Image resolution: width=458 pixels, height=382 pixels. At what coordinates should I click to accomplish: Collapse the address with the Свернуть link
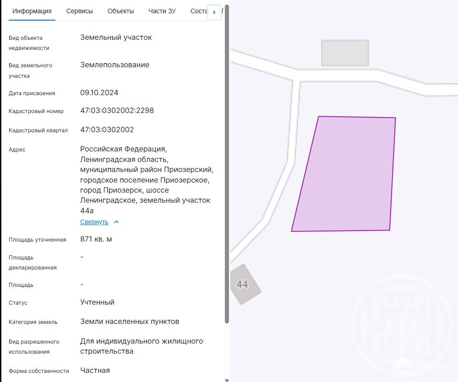click(94, 222)
